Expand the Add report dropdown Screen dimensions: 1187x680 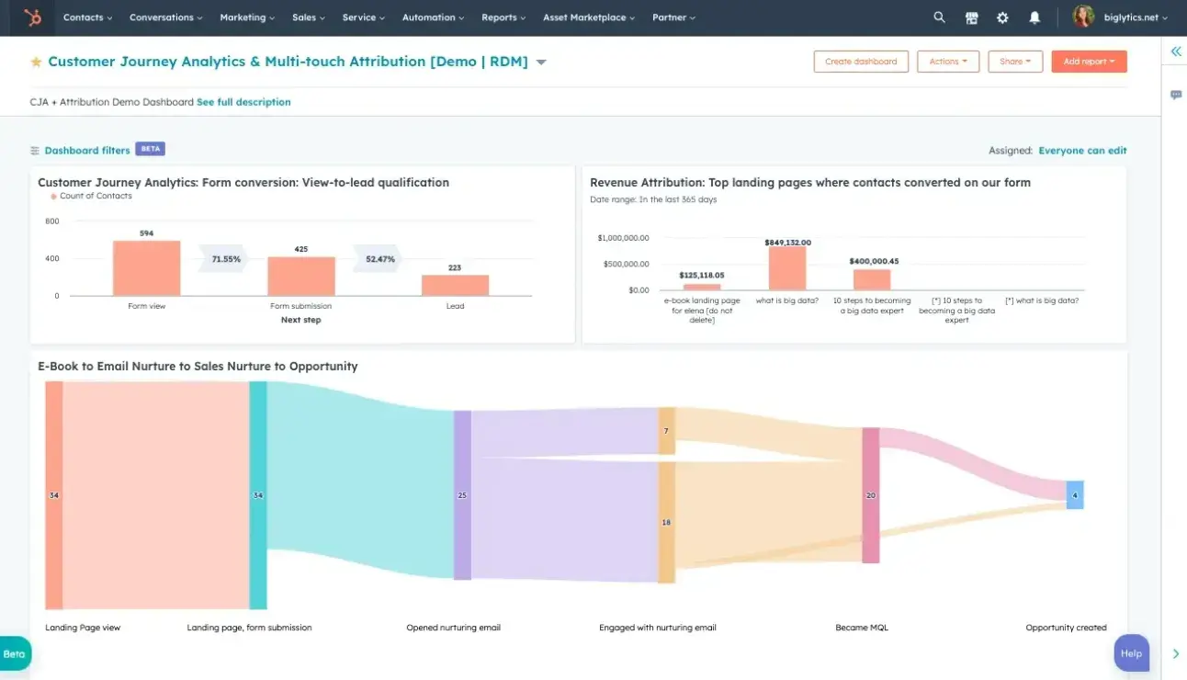pyautogui.click(x=1089, y=62)
